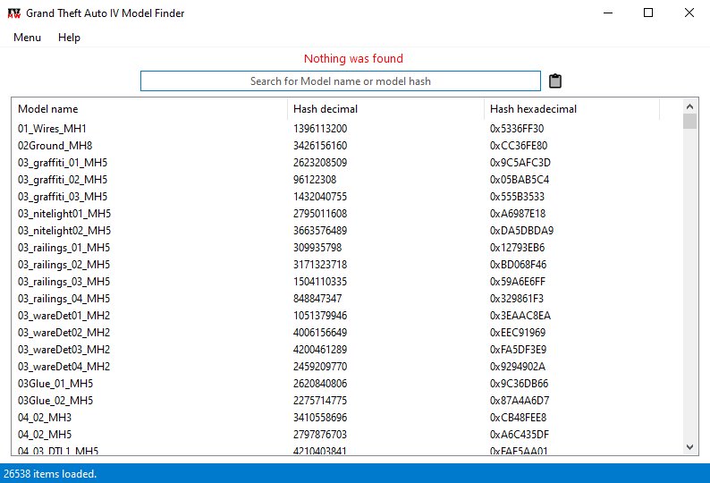The image size is (710, 483).
Task: Select model 03Glue_02_MH5
Action: pos(55,401)
